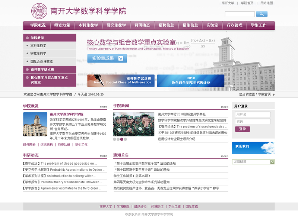This screenshot has height=219, width=298.
Task: Click the Nankai University logo emblem
Action: [39, 11]
